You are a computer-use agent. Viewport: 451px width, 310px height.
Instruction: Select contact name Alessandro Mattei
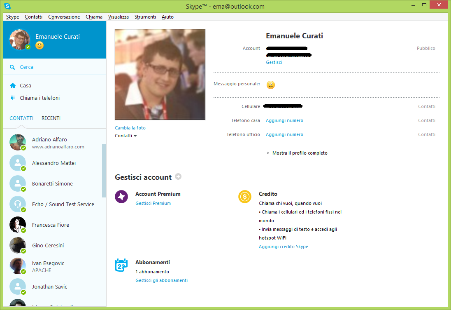[x=54, y=163]
